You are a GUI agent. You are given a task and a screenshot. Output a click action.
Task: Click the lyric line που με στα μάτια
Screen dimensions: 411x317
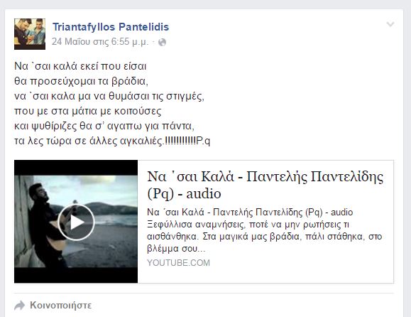(x=87, y=111)
